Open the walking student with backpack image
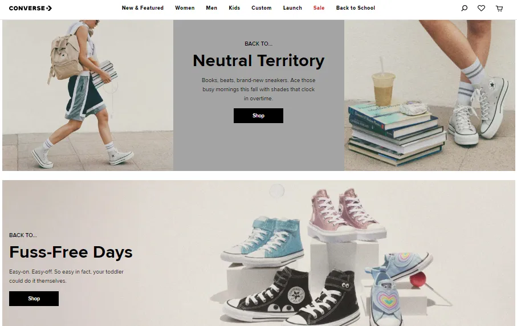Viewport: 517px width, 326px height. [88, 95]
